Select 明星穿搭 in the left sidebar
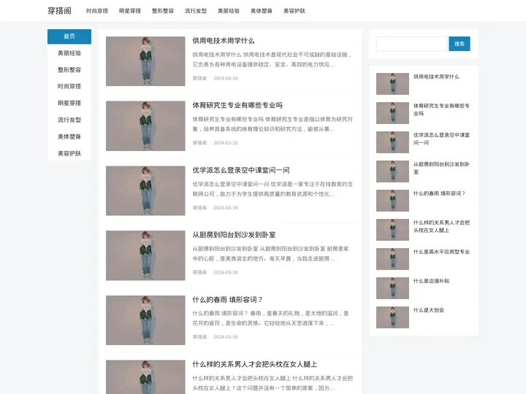This screenshot has height=394, width=526. 69,103
